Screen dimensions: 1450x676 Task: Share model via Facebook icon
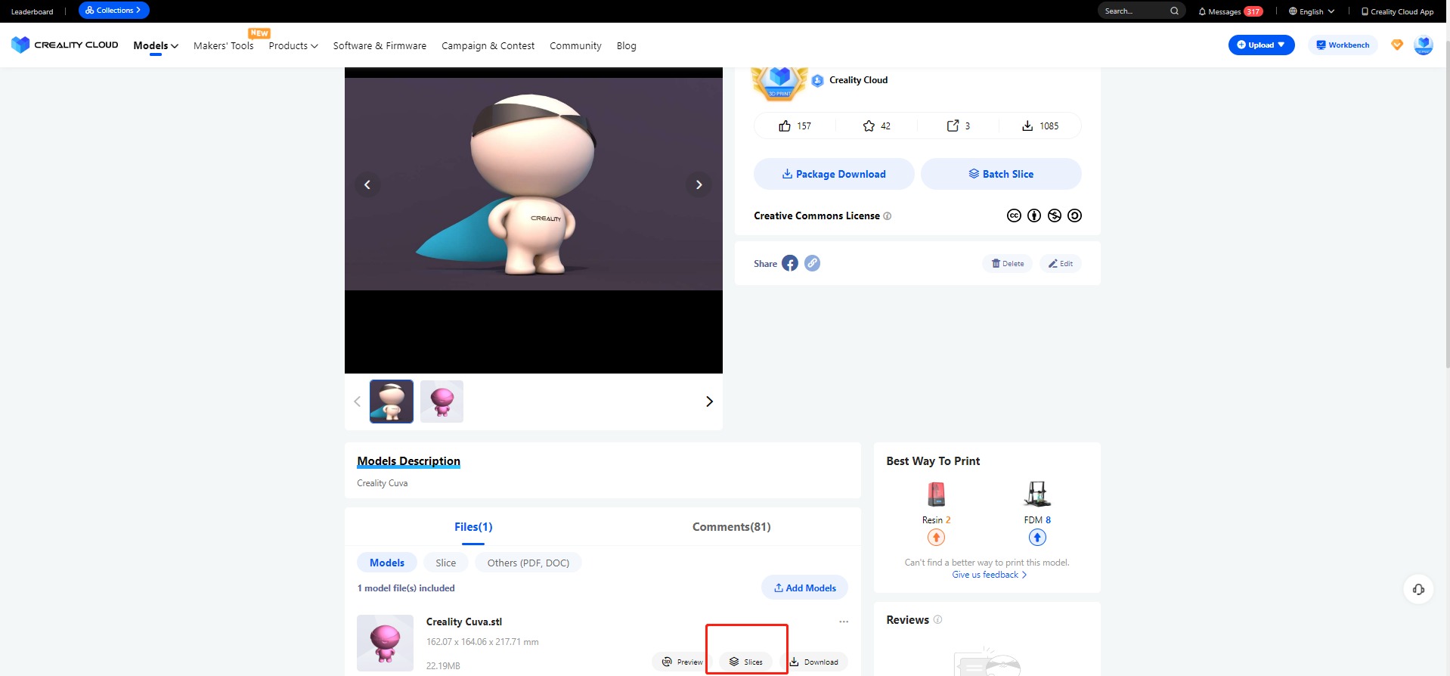click(789, 263)
